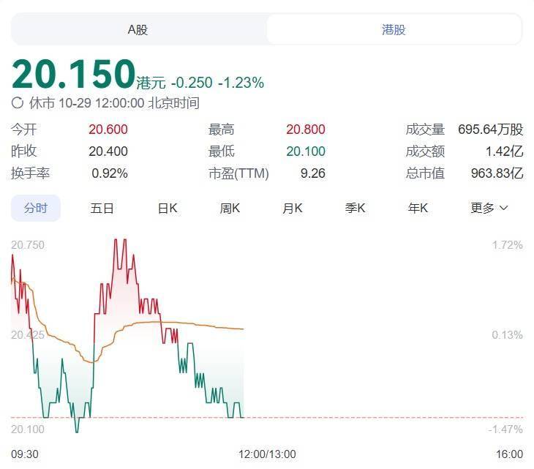The width and height of the screenshot is (534, 469).
Task: Click the 20.800 highest price value
Action: click(305, 130)
